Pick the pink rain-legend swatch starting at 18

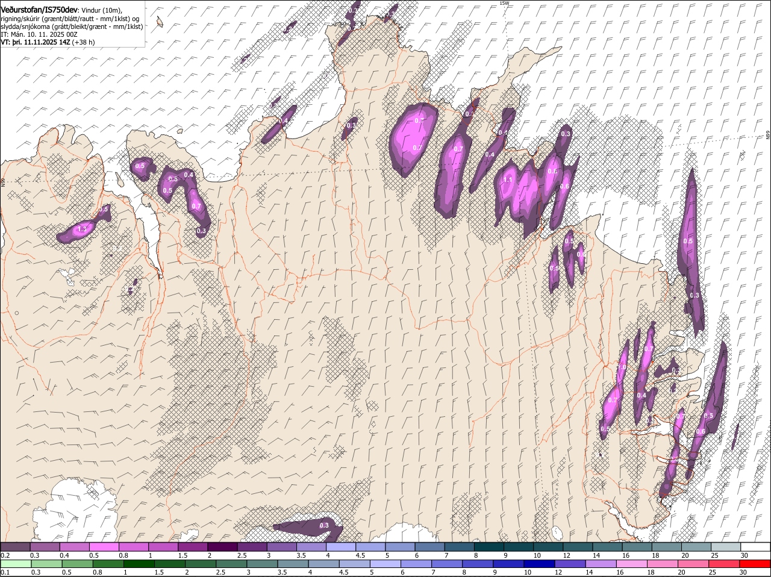(x=663, y=564)
